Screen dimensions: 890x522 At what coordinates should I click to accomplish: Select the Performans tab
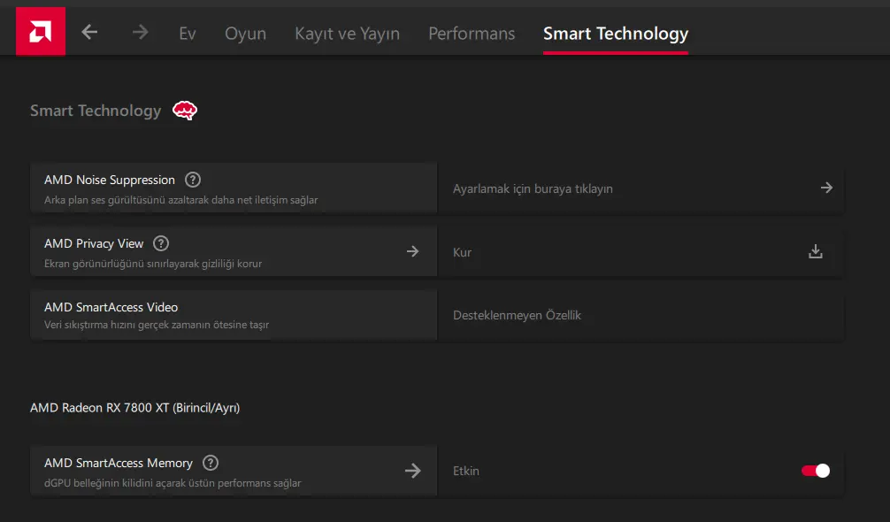472,34
